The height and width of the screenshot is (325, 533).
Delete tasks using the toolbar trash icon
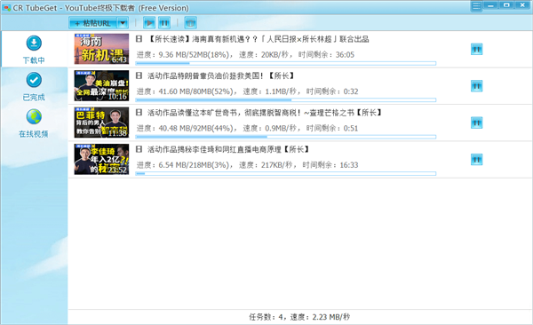click(x=191, y=23)
